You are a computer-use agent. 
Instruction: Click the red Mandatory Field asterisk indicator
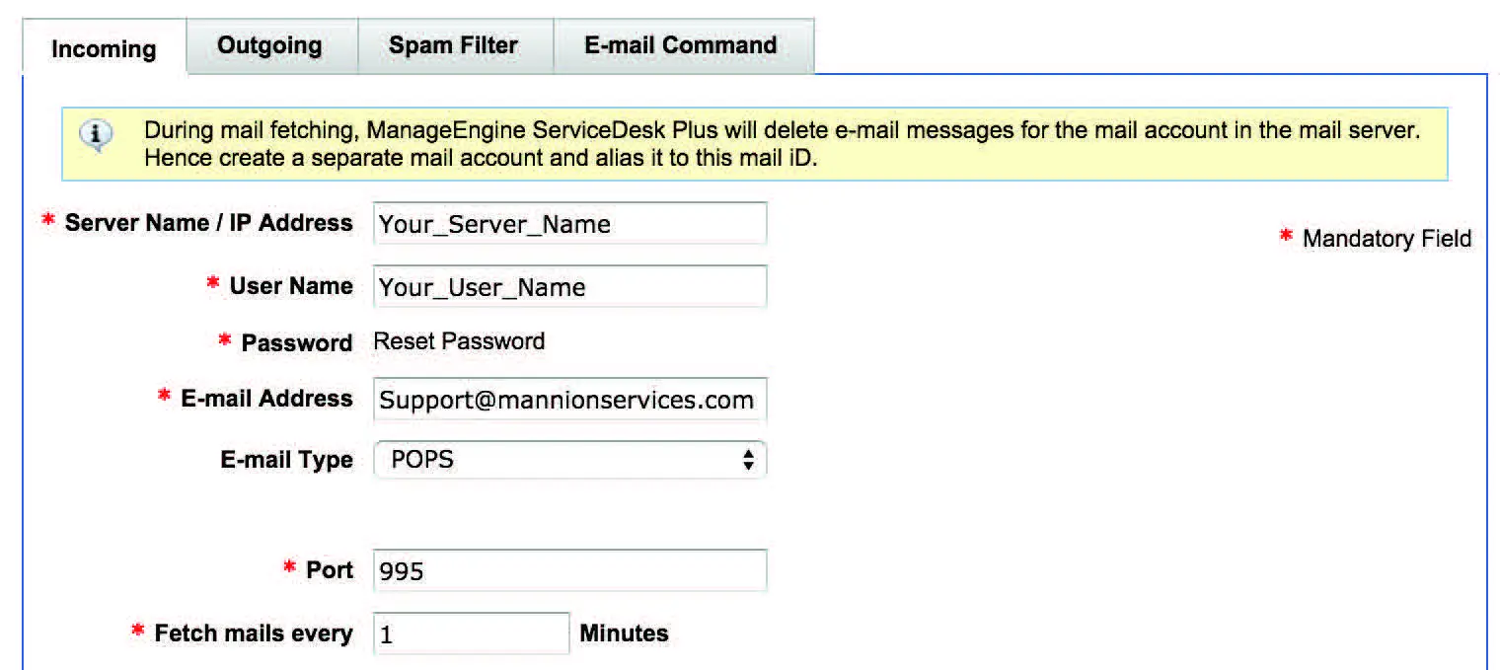[x=1286, y=237]
